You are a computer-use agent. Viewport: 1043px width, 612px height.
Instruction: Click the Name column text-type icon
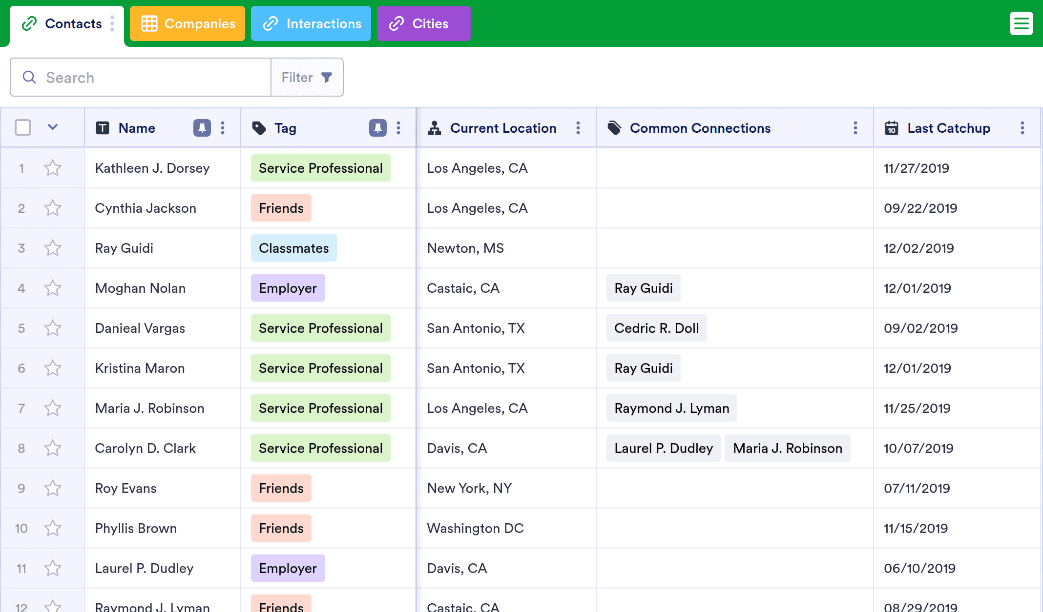(103, 128)
